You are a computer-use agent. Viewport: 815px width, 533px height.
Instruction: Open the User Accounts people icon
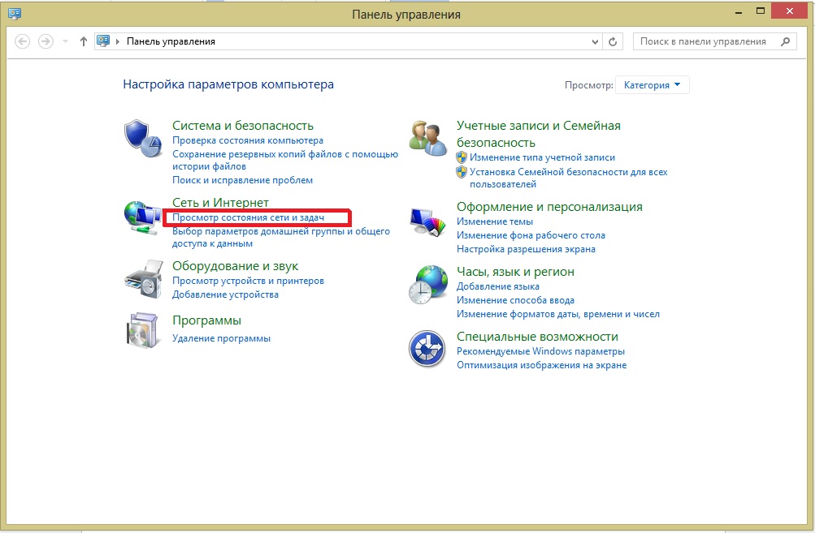pos(427,138)
